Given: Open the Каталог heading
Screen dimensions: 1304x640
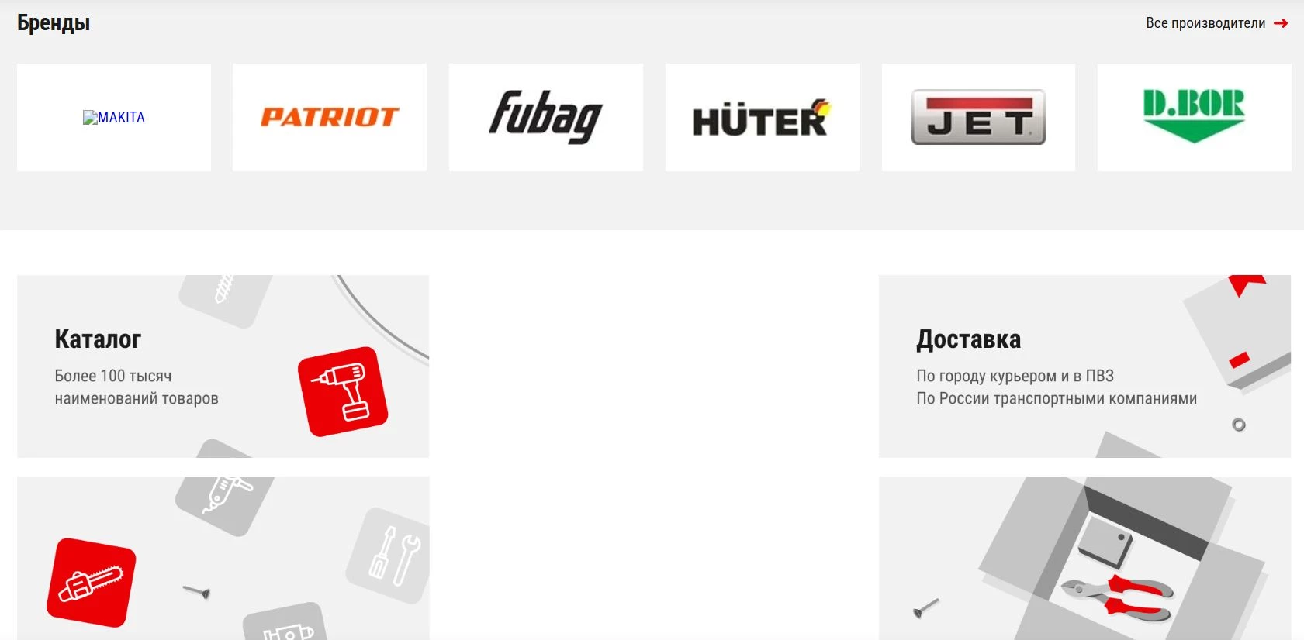Looking at the screenshot, I should [98, 339].
